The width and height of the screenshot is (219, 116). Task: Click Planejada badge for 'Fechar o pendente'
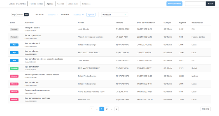pos(14,37)
